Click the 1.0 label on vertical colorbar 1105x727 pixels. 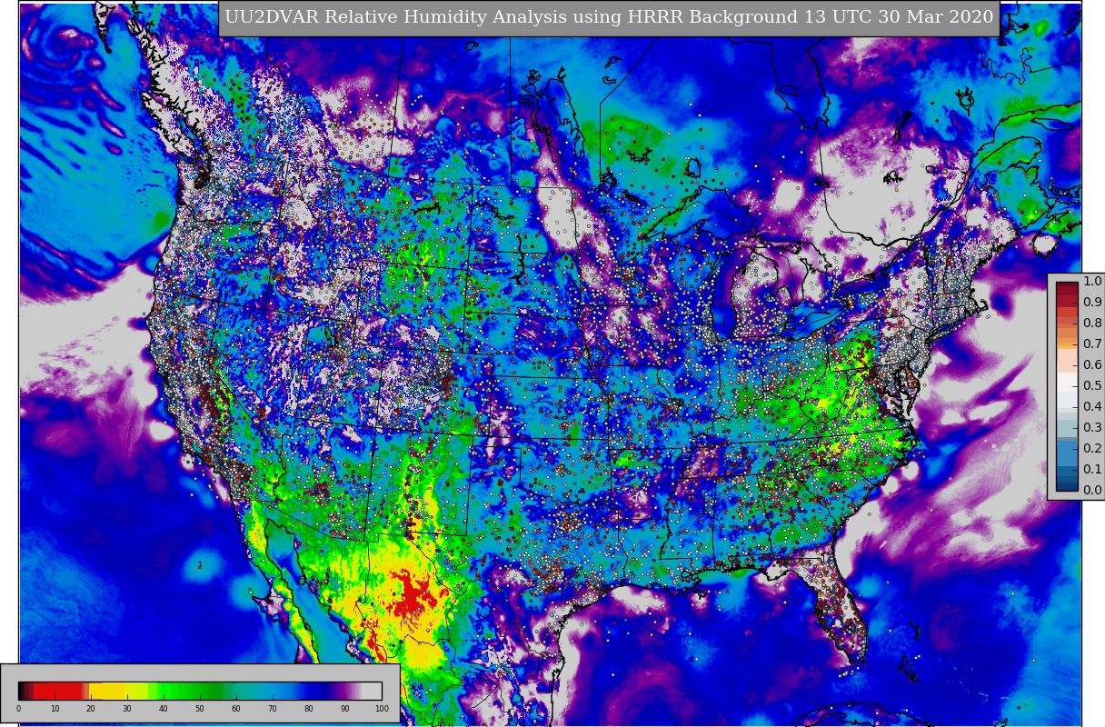tap(1092, 282)
